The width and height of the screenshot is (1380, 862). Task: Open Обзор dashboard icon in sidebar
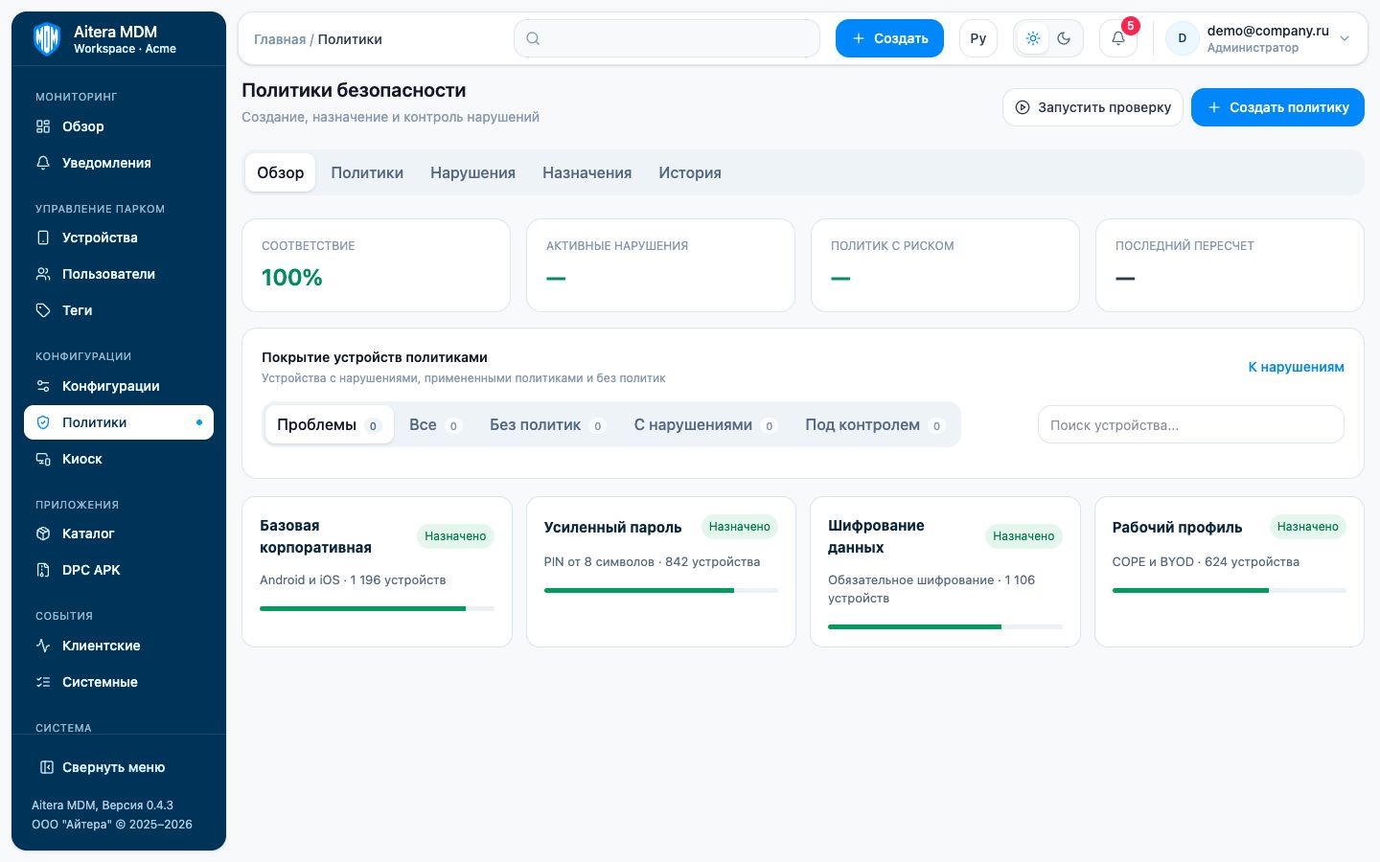43,126
